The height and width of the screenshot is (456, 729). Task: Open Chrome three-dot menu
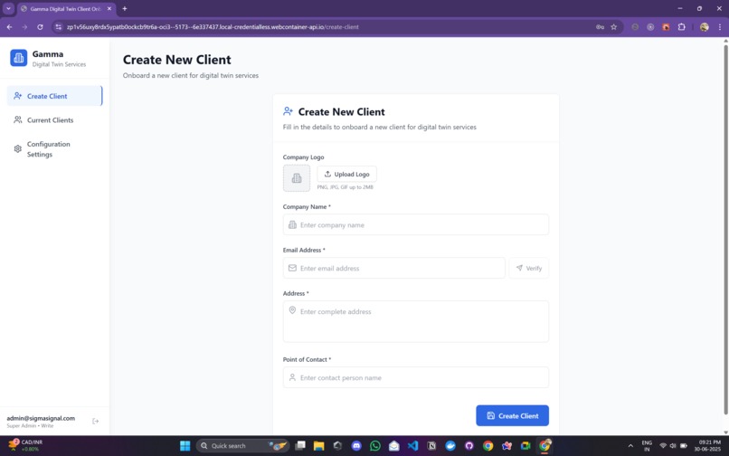[720, 27]
